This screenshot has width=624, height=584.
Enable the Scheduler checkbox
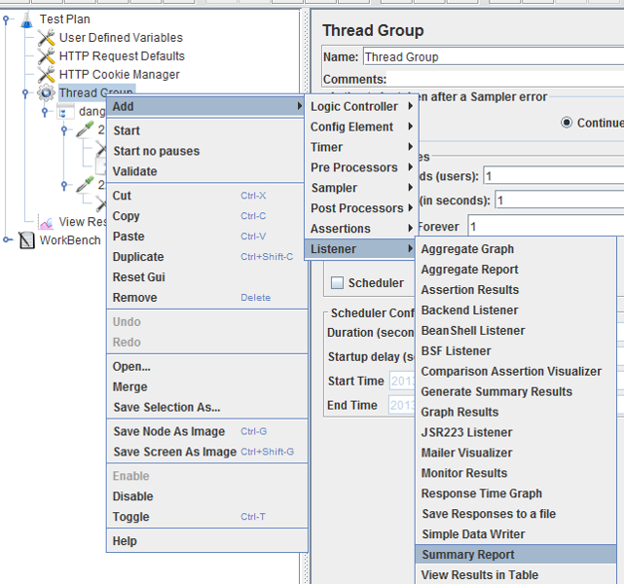tap(337, 283)
